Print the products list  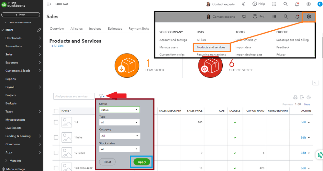pos(295,97)
